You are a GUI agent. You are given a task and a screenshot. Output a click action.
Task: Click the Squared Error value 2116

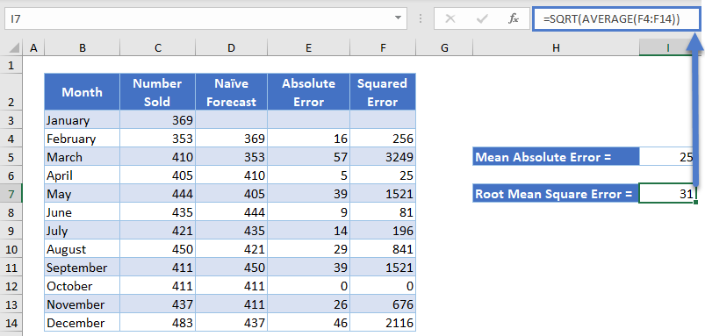click(383, 323)
